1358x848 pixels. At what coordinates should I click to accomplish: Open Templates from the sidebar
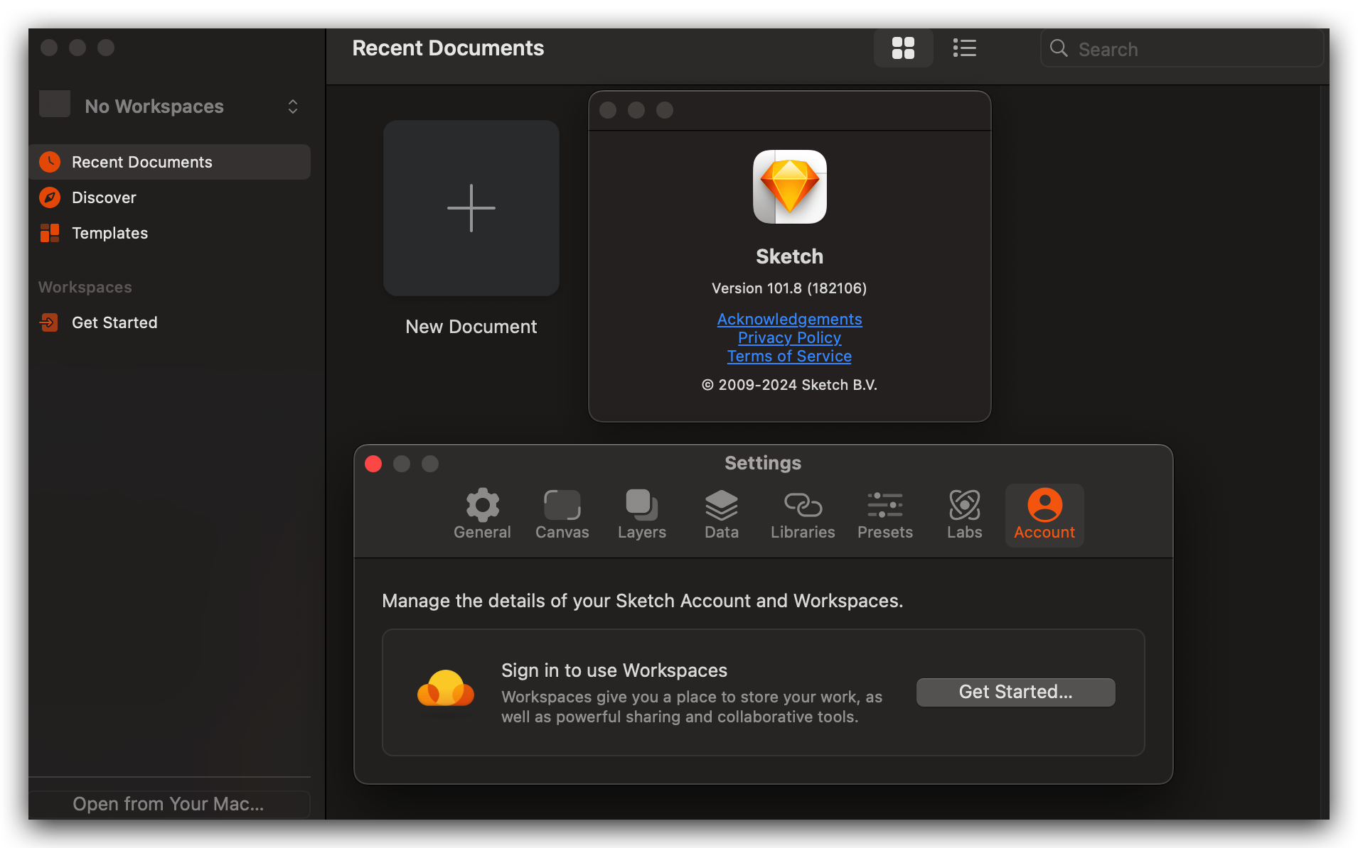point(109,233)
